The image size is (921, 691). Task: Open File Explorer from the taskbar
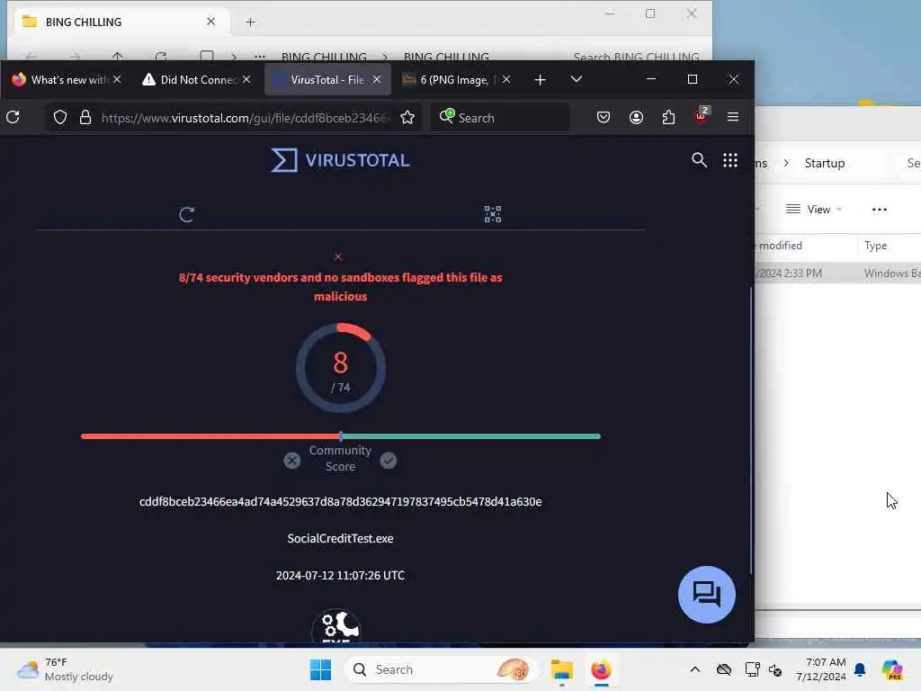(x=561, y=669)
